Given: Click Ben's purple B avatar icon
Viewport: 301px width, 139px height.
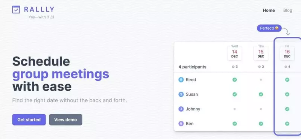Looking at the screenshot, I should point(181,124).
